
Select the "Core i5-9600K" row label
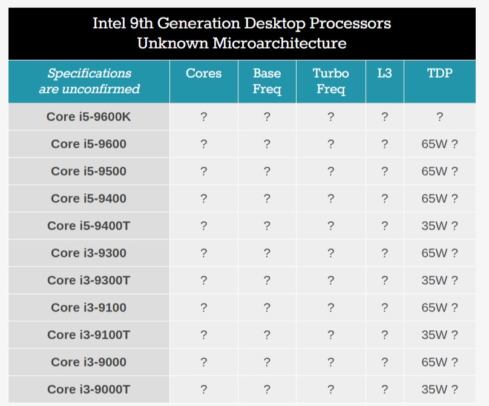click(88, 117)
